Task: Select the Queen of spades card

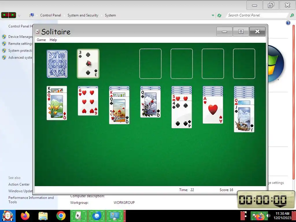Action: coord(150,104)
